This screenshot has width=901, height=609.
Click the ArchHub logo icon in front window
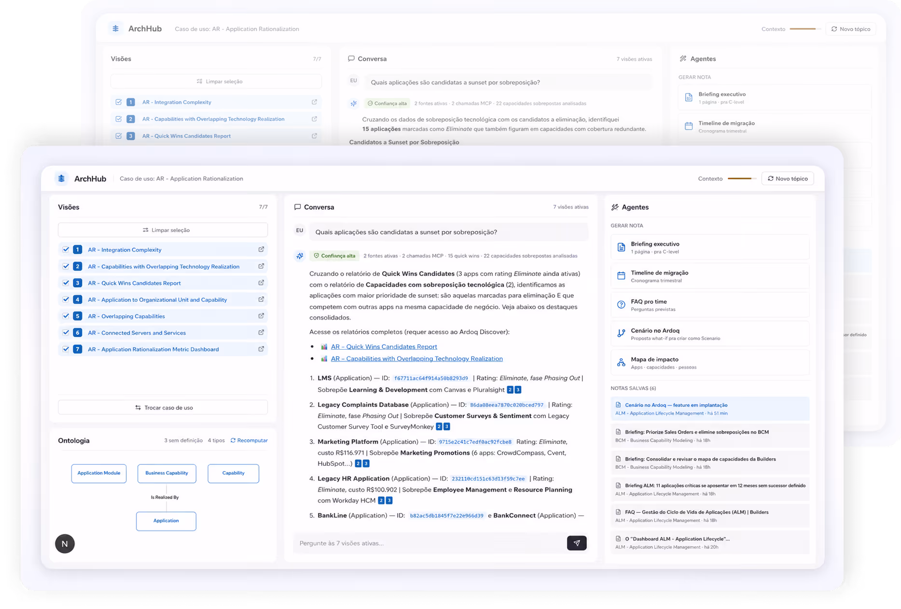(61, 178)
